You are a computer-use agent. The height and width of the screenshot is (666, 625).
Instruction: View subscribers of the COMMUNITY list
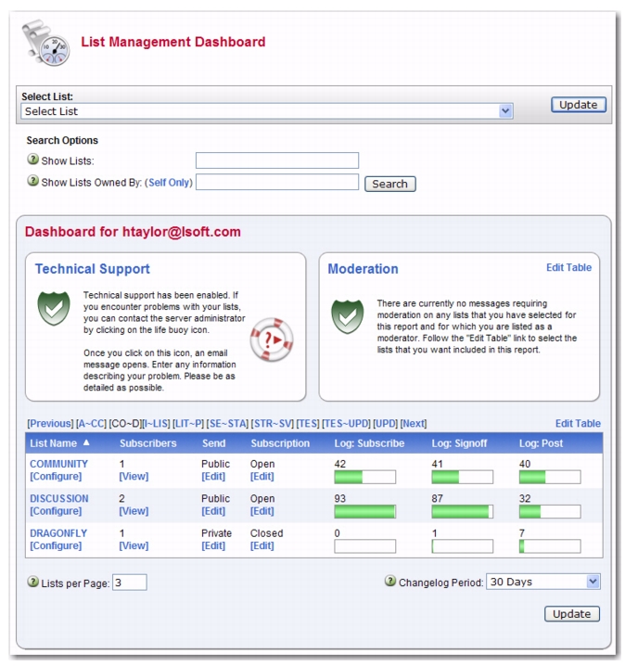134,477
